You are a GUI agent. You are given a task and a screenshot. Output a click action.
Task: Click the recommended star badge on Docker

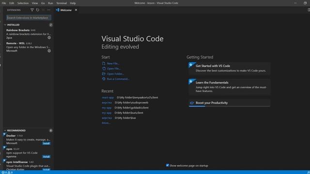click(x=4, y=134)
